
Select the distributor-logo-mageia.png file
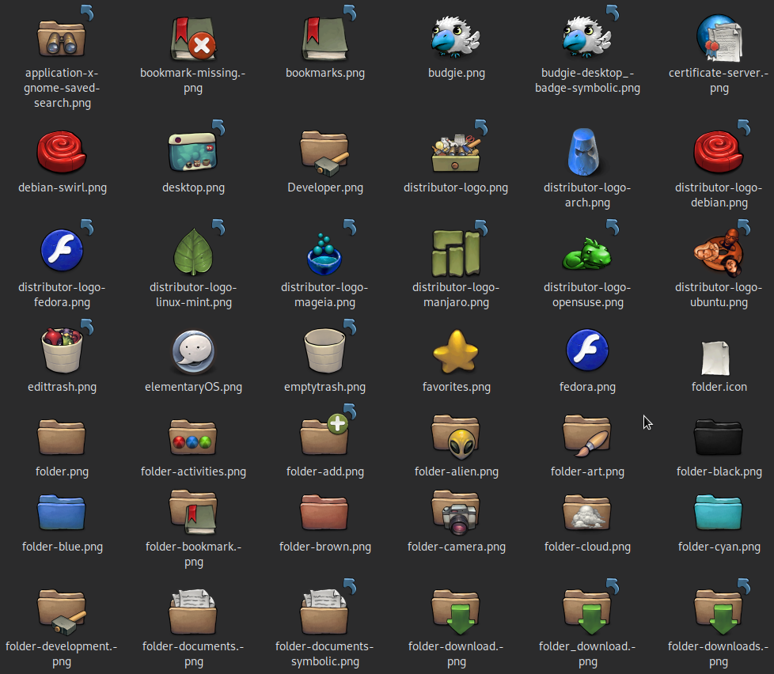324,252
